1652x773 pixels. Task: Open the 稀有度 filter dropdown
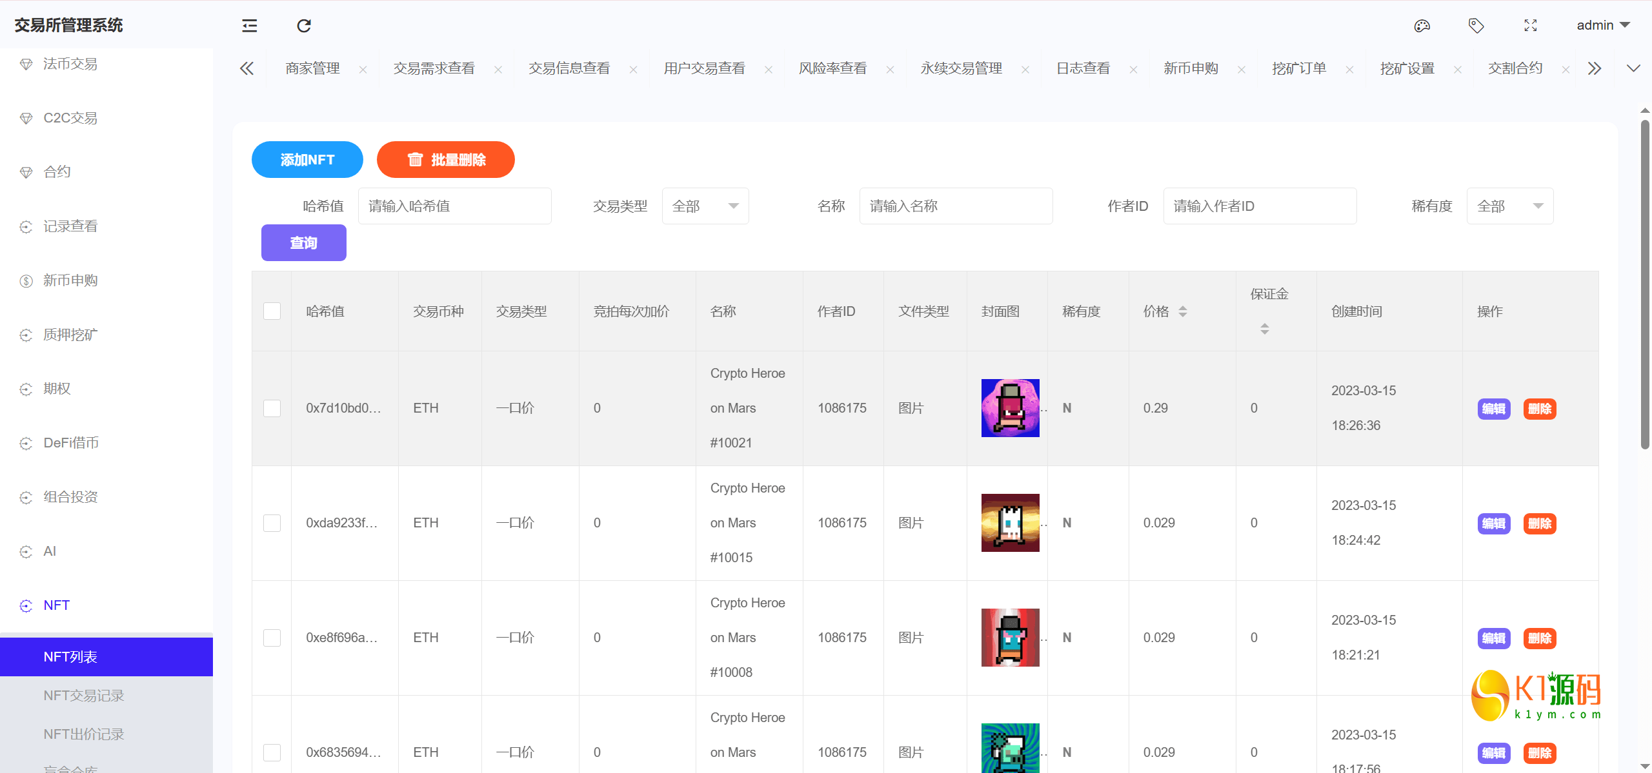pyautogui.click(x=1510, y=206)
